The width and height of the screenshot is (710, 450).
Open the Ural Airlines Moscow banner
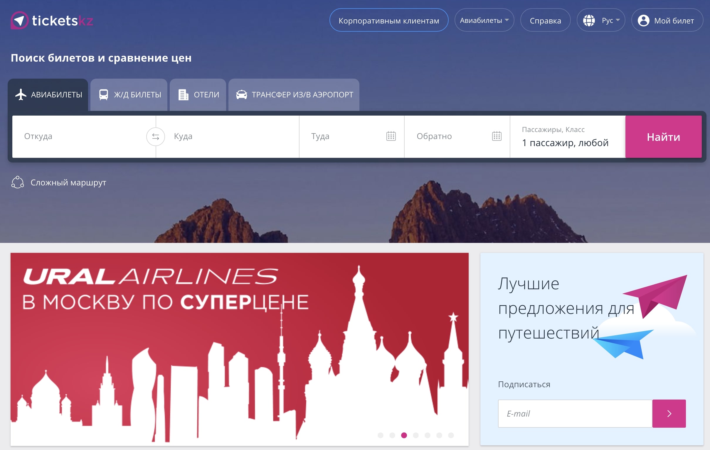(239, 349)
